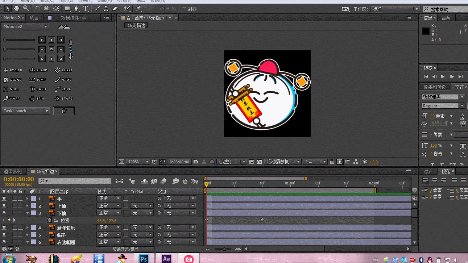Open the 100% magnification dropdown
468x263 pixels.
click(138, 162)
